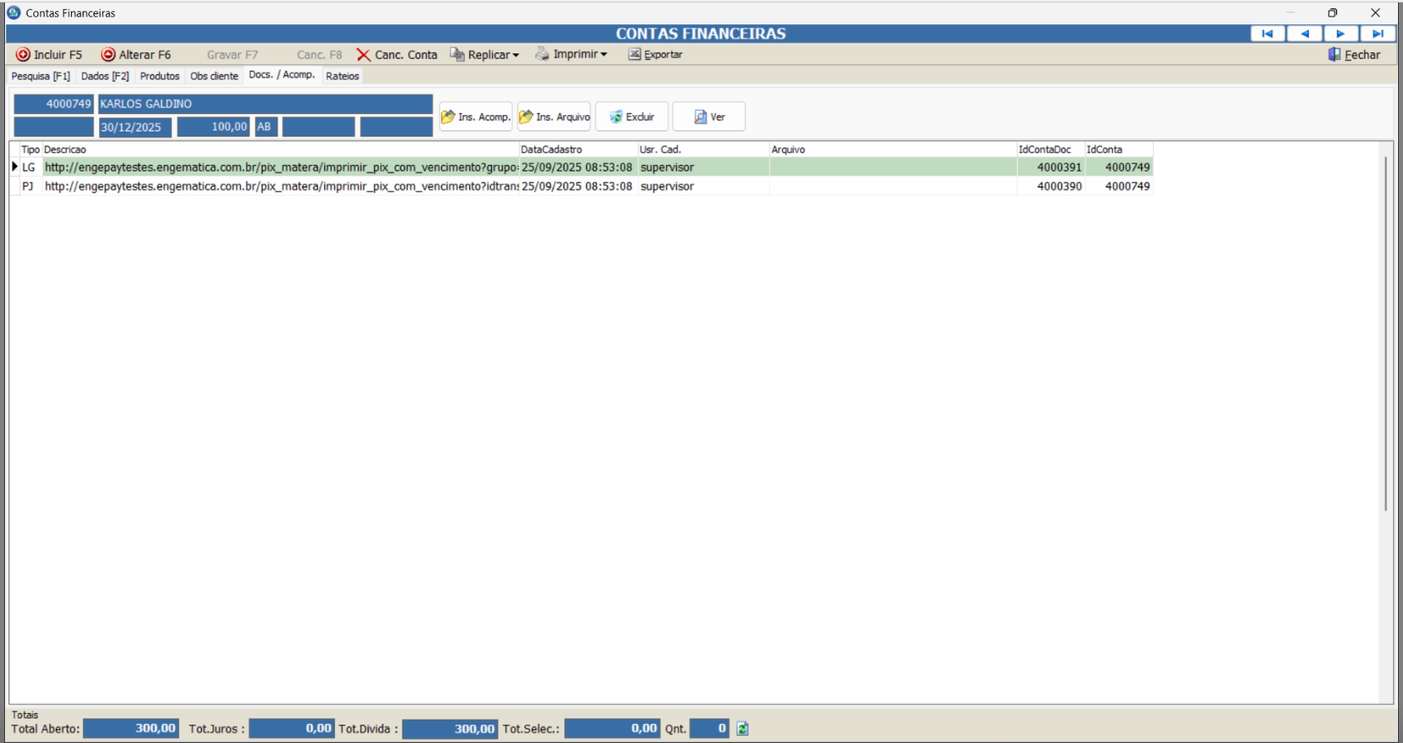
Task: Close the window using Fechar
Action: click(1354, 55)
